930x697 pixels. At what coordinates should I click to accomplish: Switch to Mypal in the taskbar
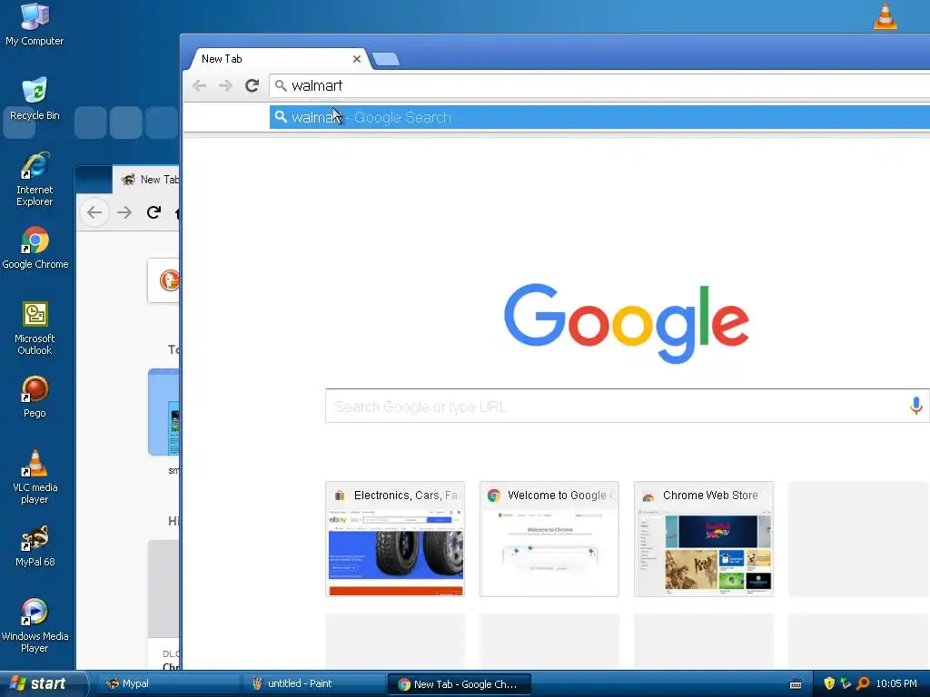coord(168,683)
